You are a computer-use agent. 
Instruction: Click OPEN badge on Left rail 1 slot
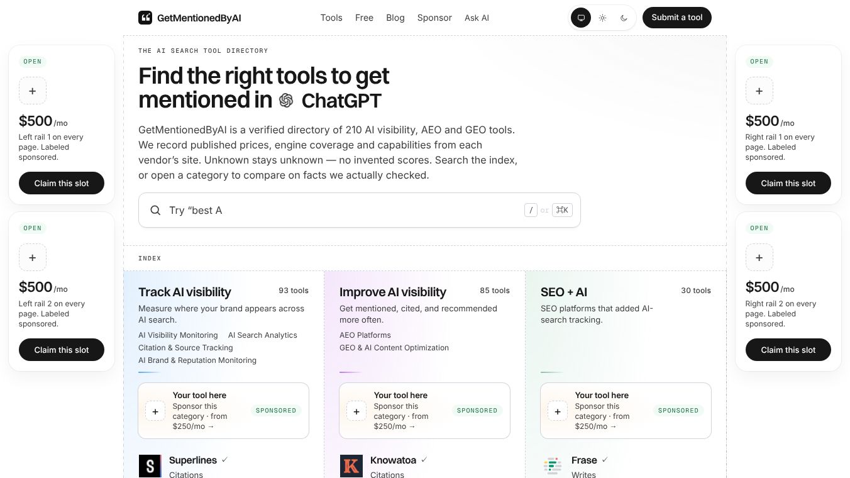tap(33, 62)
